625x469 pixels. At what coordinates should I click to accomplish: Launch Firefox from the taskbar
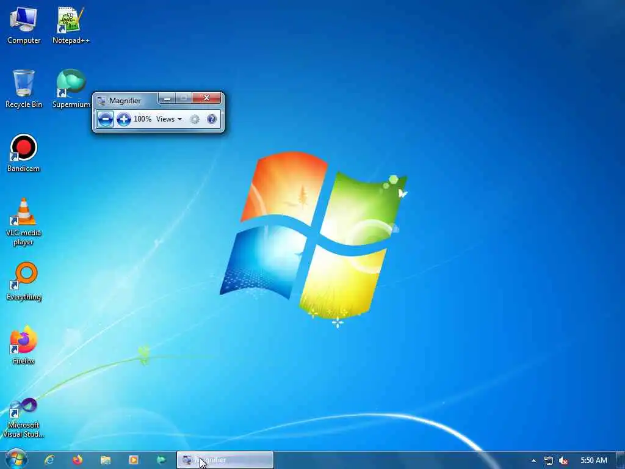78,460
